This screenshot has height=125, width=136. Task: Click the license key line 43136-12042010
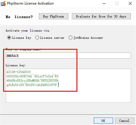[19, 72]
